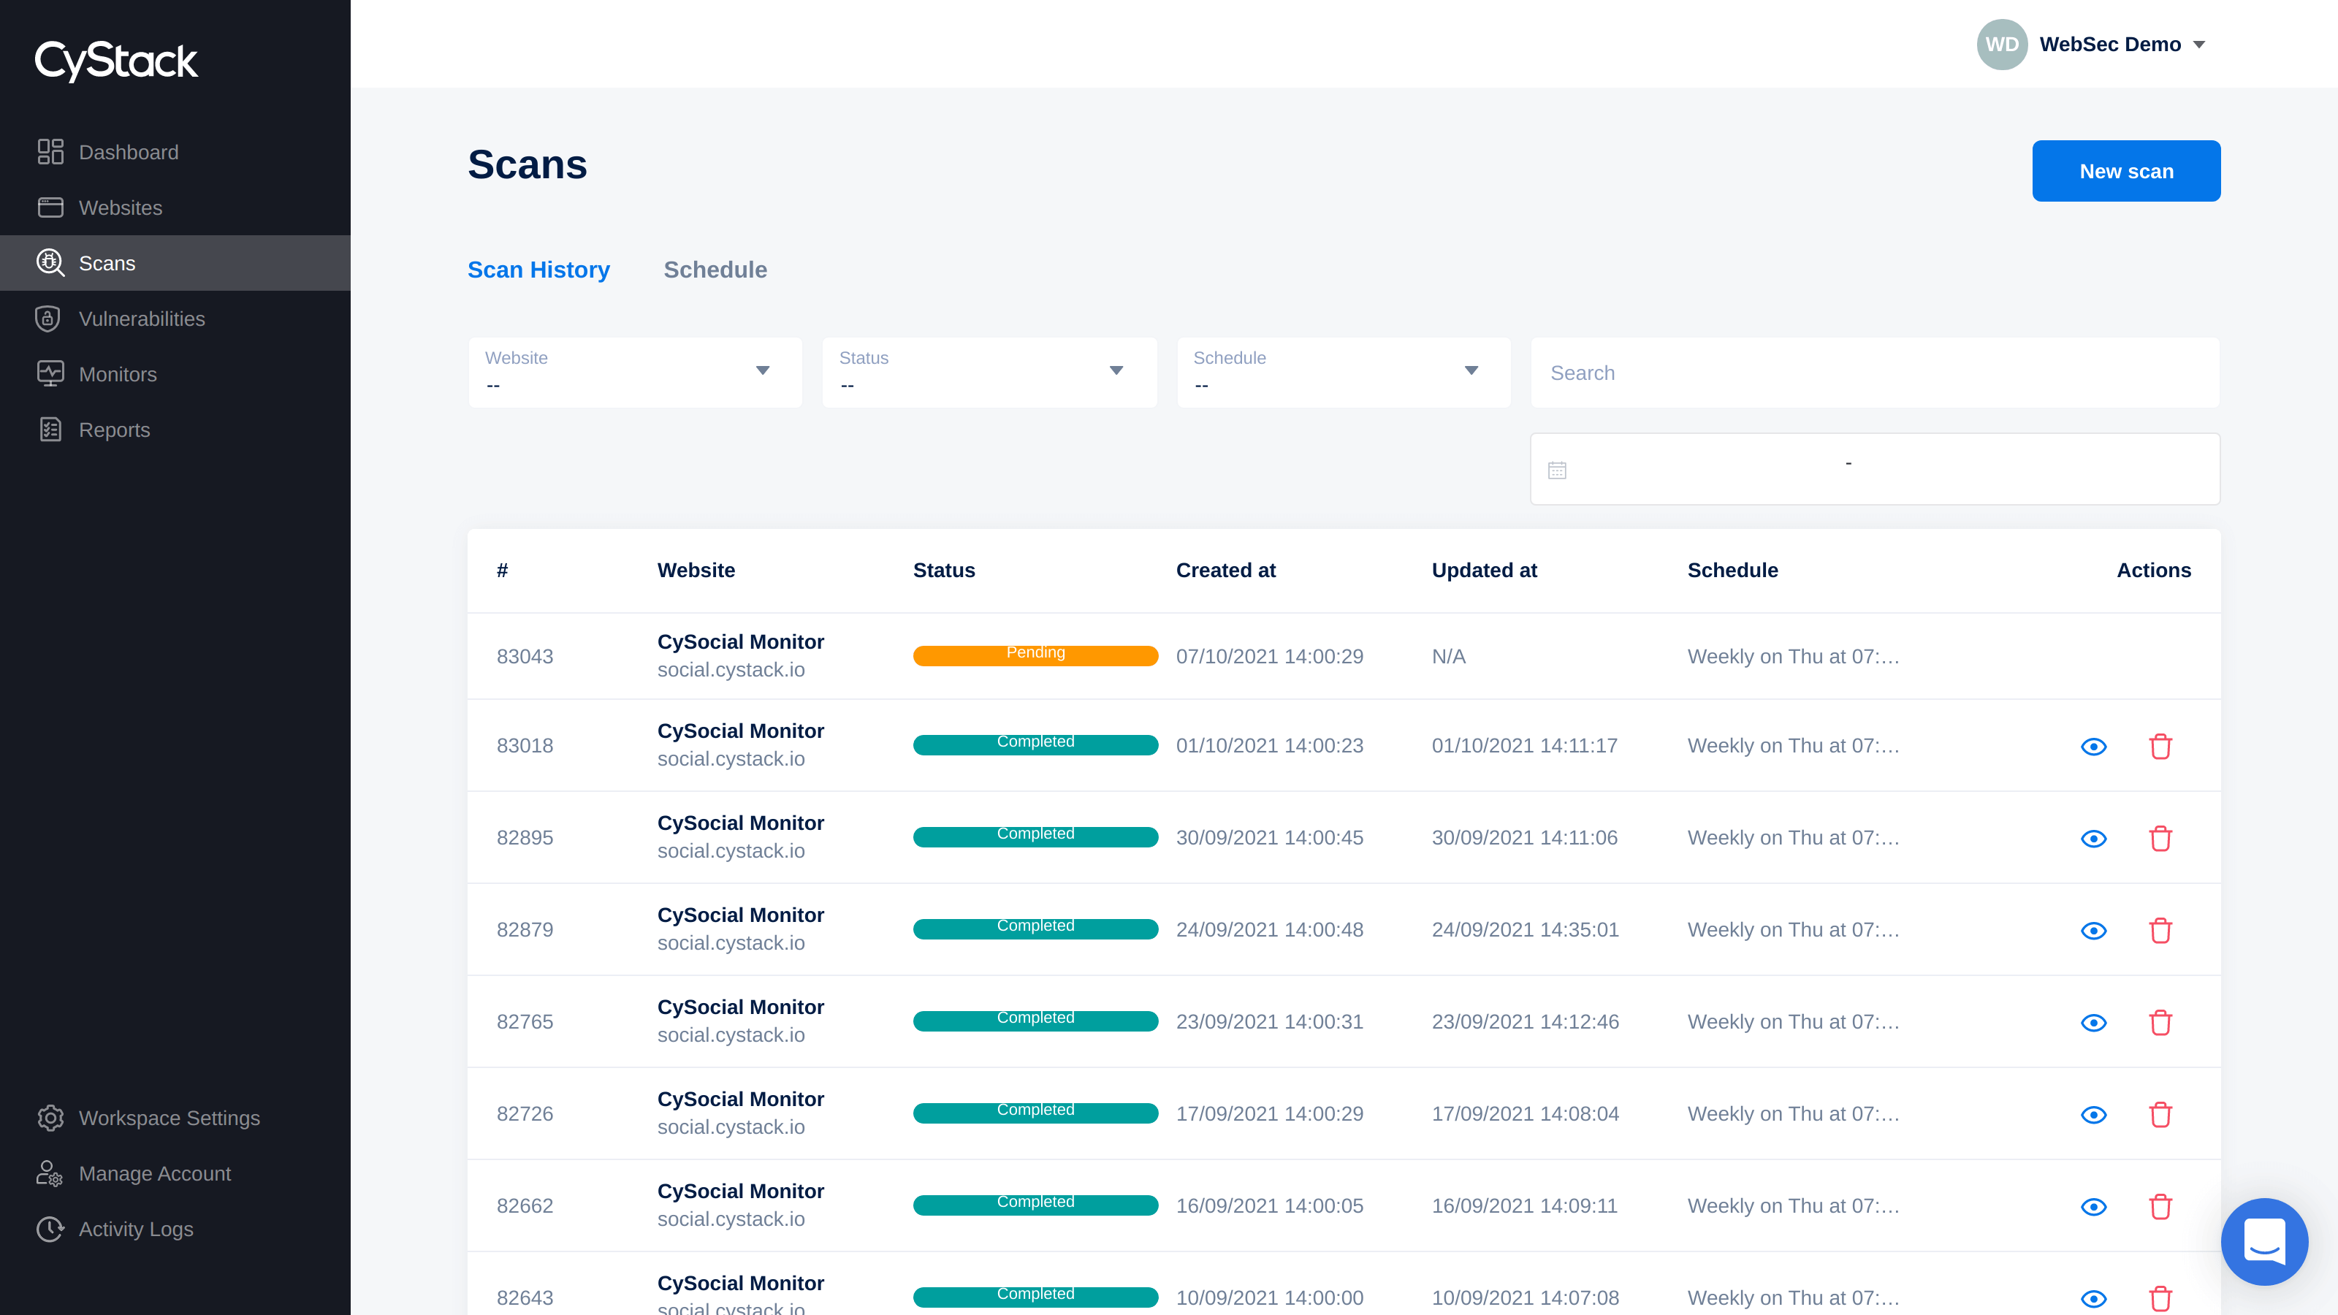Delete scan 82765
2338x1315 pixels.
tap(2160, 1022)
